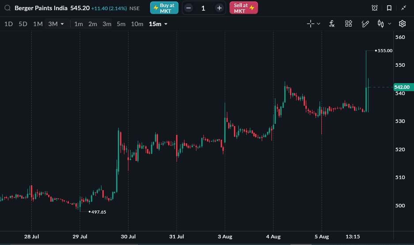Click the 540 price axis label
414x245 pixels.
tap(400, 93)
